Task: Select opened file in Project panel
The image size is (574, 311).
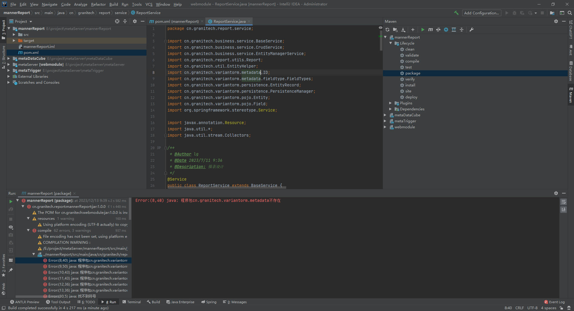Action: pyautogui.click(x=117, y=21)
